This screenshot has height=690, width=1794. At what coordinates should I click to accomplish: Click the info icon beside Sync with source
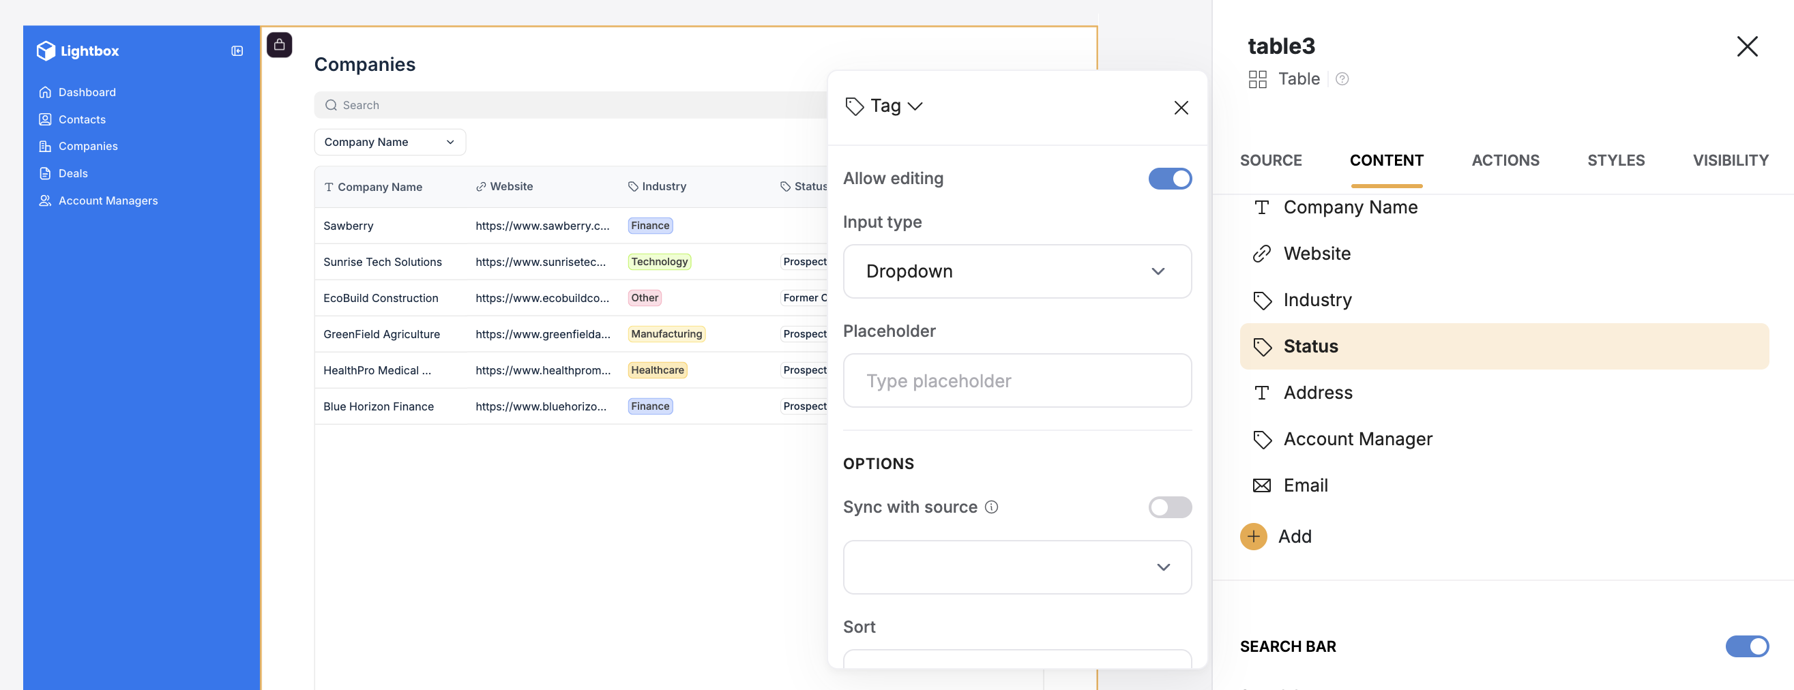[992, 507]
